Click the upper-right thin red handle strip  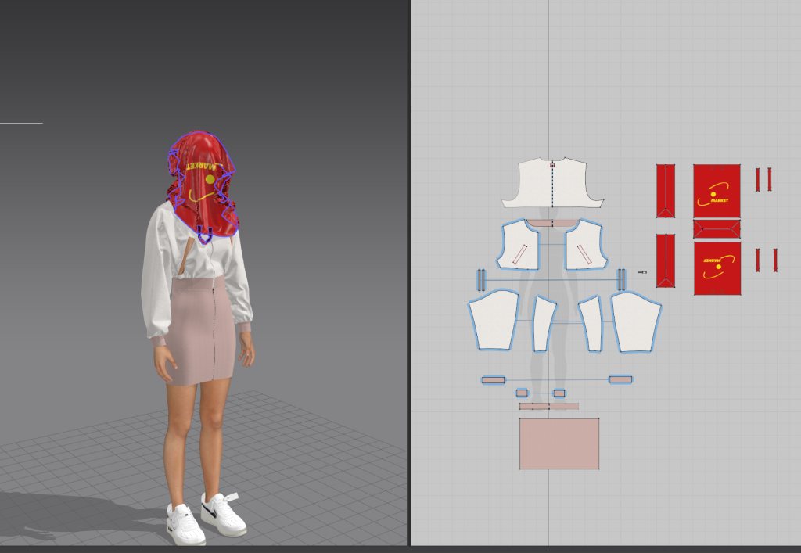pos(770,179)
